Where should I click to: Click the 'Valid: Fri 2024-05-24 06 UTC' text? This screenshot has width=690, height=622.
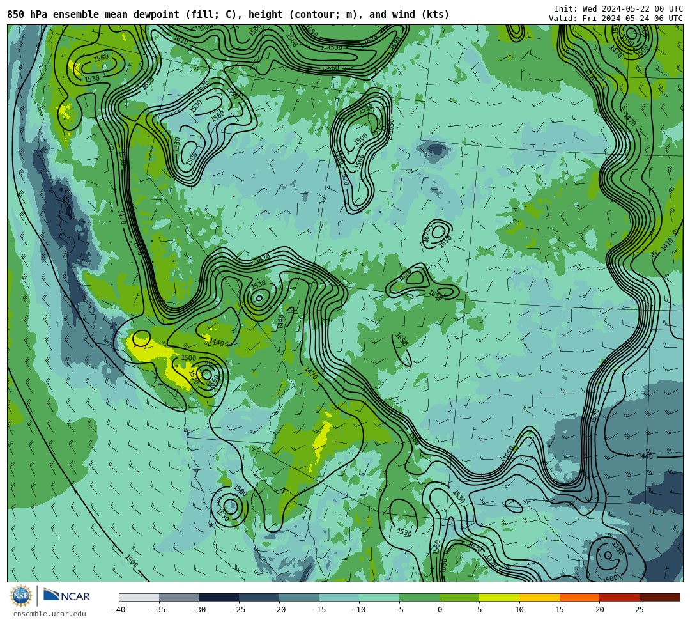pyautogui.click(x=616, y=18)
